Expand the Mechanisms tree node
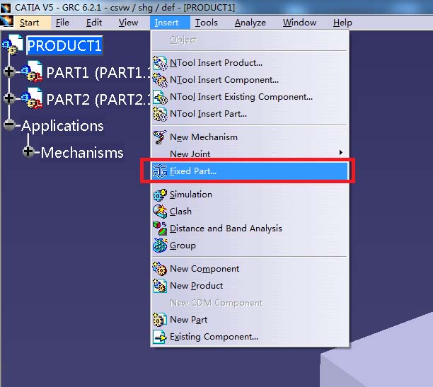This screenshot has height=387, width=433. [x=28, y=151]
